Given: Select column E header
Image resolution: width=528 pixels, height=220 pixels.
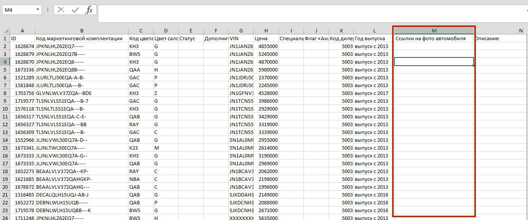Looking at the screenshot, I should (x=191, y=30).
